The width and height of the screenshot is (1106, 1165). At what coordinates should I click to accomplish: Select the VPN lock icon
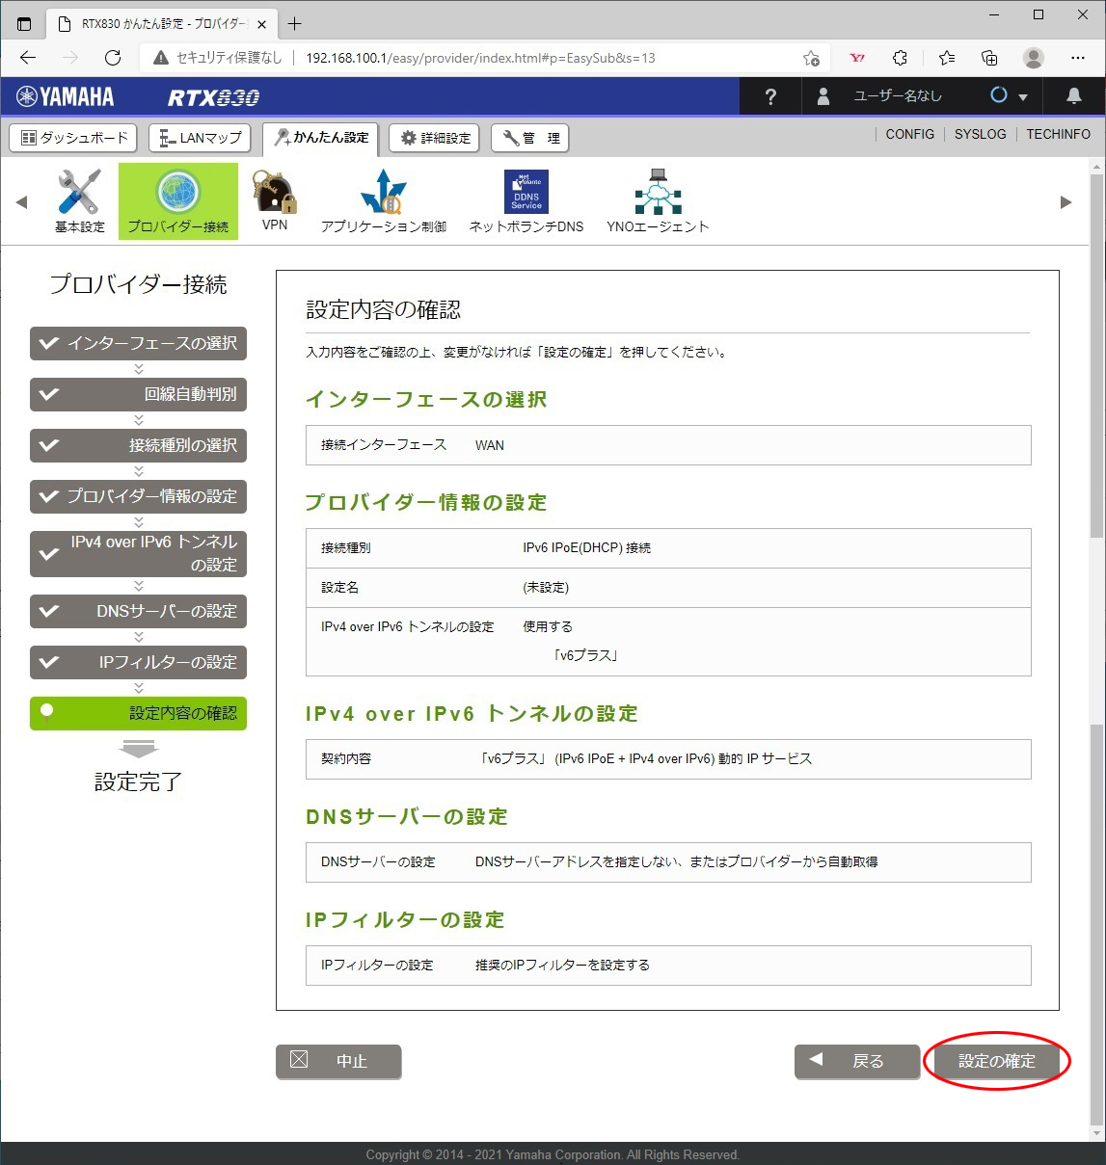click(274, 193)
